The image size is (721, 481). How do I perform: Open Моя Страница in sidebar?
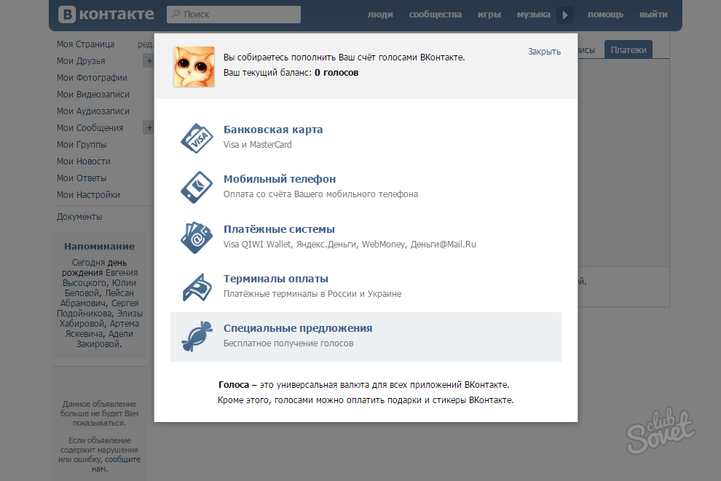tap(85, 44)
